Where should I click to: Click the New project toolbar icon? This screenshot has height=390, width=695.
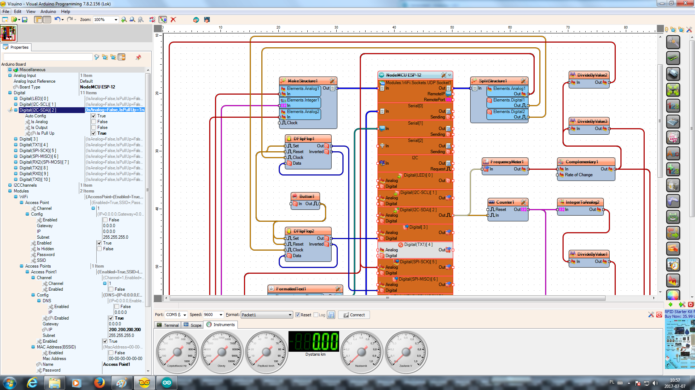click(5, 19)
